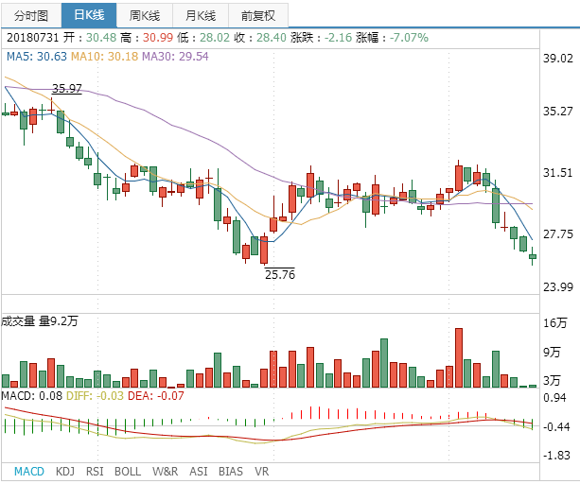Viewport: 580px width, 484px height.
Task: Click the 低 28.02 low value
Action: pos(203,37)
